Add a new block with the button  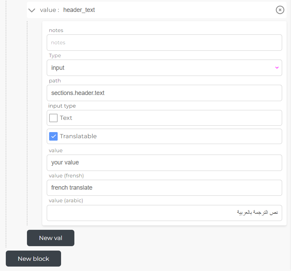33,259
